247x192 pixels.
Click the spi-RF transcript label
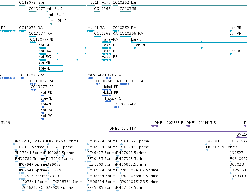pos(44,45)
